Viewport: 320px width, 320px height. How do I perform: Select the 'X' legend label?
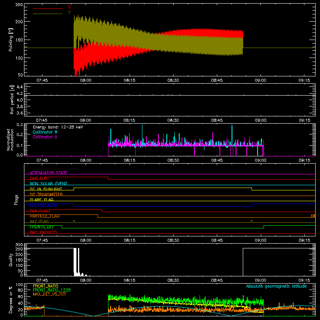coord(69,7)
